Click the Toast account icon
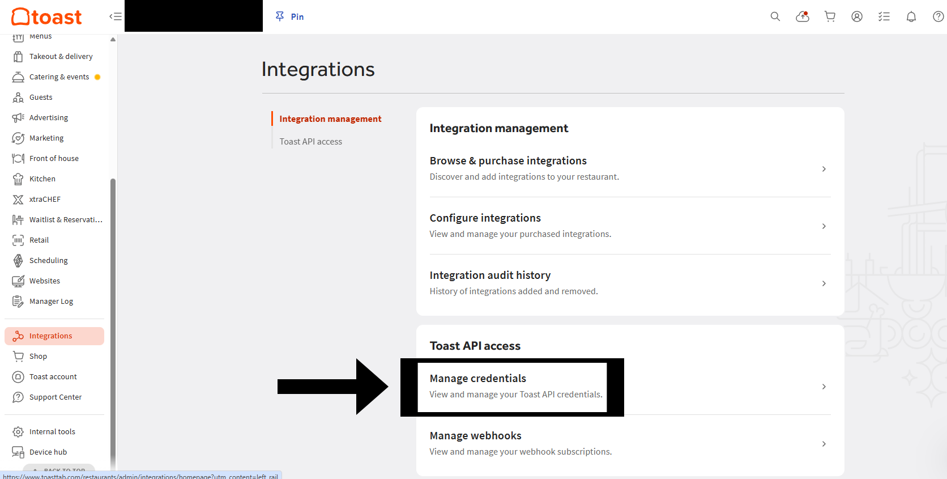Image resolution: width=947 pixels, height=479 pixels. coord(18,377)
